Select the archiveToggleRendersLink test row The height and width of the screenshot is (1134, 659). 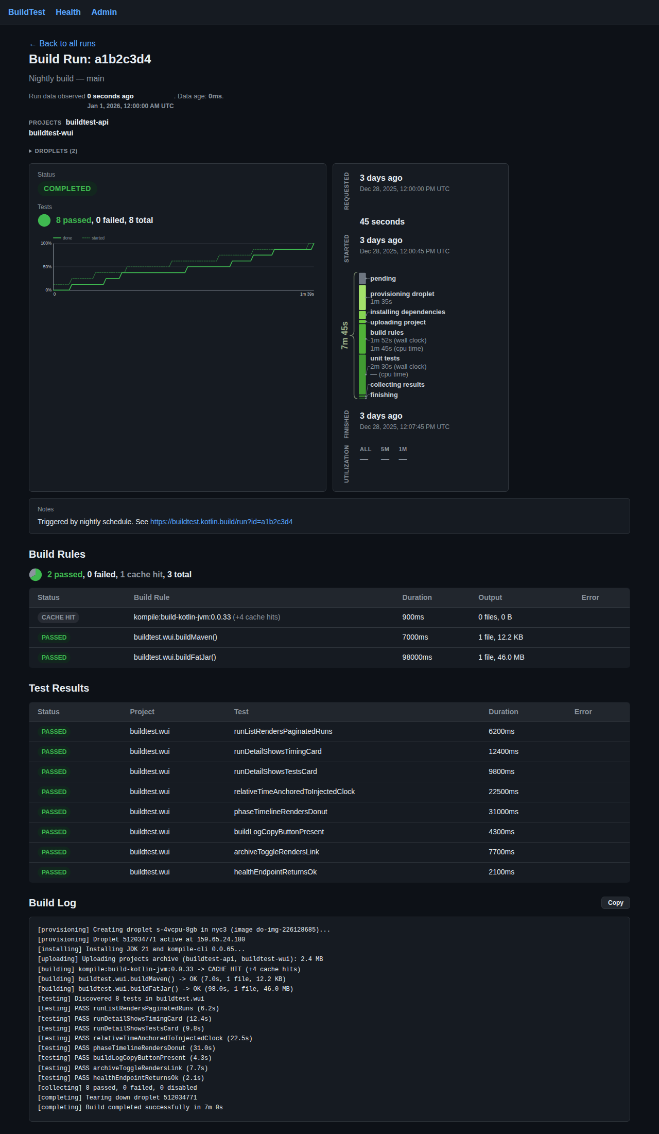pyautogui.click(x=329, y=852)
